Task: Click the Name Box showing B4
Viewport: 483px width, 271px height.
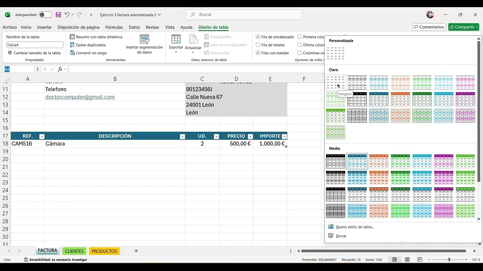Action: coord(19,69)
